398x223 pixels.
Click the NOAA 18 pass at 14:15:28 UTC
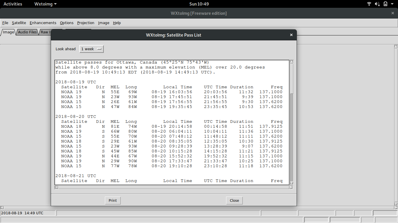pyautogui.click(x=172, y=151)
